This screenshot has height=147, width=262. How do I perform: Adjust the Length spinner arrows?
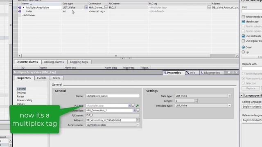(196, 101)
